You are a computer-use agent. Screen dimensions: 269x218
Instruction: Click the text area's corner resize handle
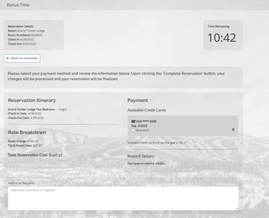tap(237, 208)
